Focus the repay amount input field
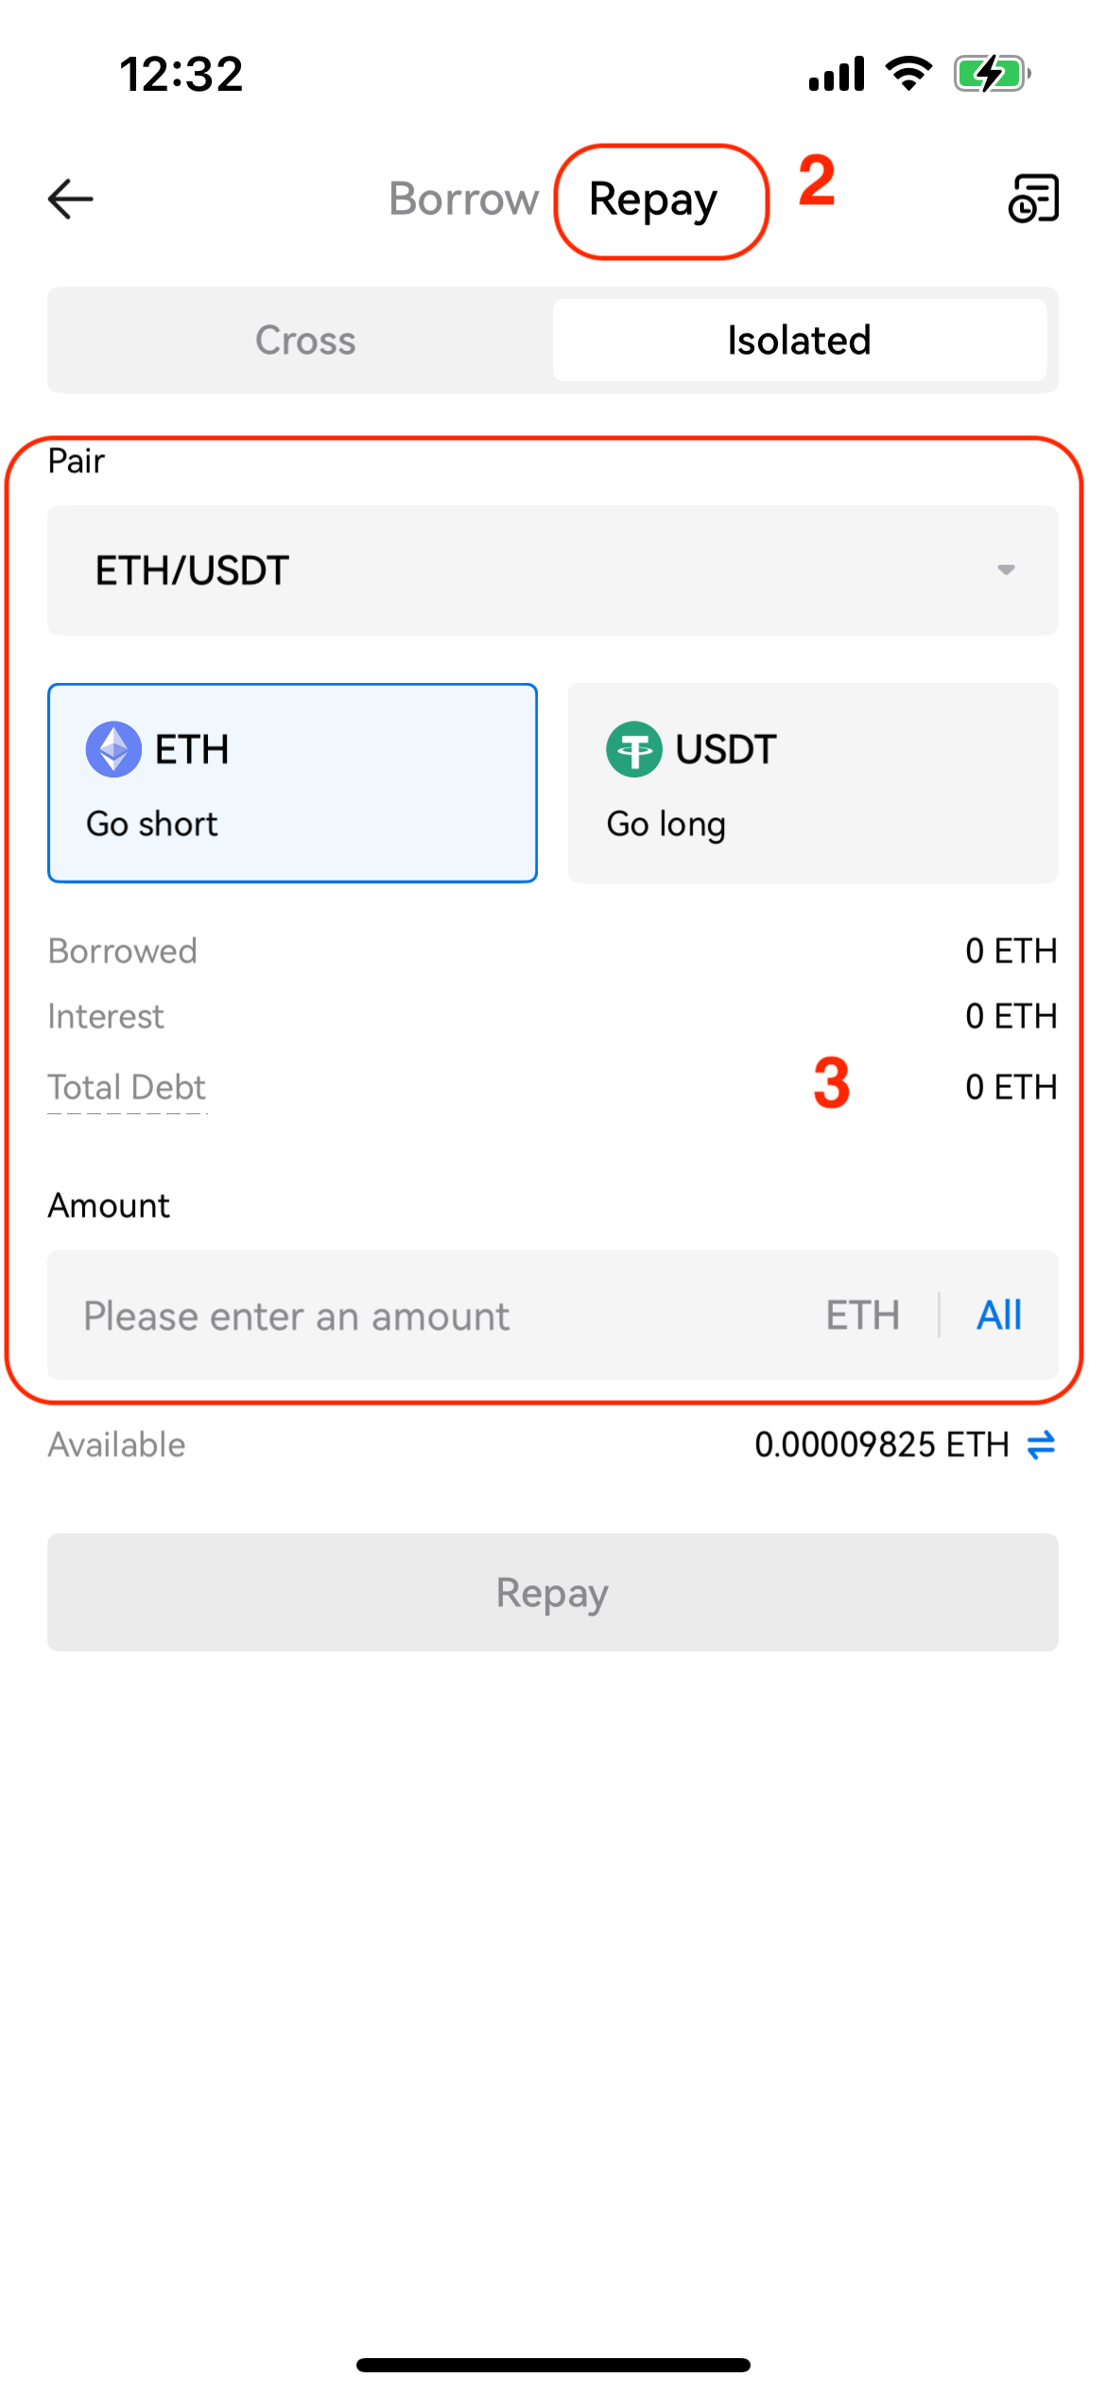Viewport: 1106px width, 2395px height. coord(435,1316)
